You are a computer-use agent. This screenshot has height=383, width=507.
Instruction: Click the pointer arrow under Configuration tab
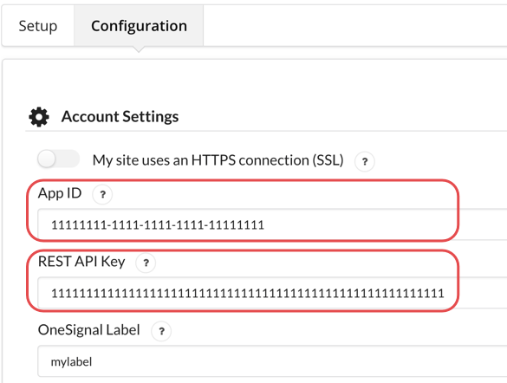139,49
